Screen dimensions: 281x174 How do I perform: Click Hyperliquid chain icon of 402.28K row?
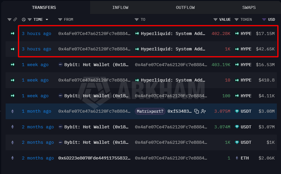pos(12,33)
